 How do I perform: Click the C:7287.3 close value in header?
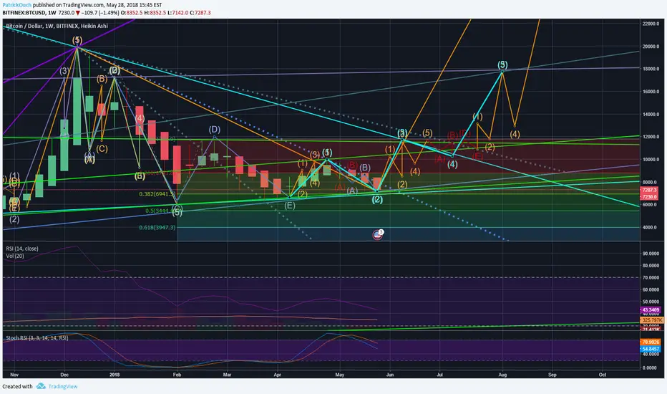[x=200, y=13]
